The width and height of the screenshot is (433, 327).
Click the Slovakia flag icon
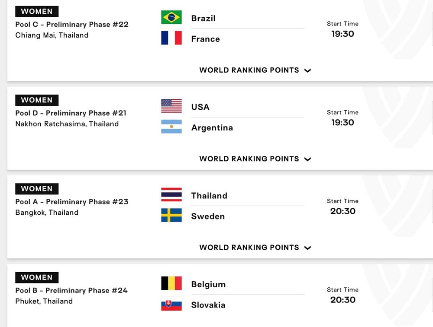tap(171, 304)
